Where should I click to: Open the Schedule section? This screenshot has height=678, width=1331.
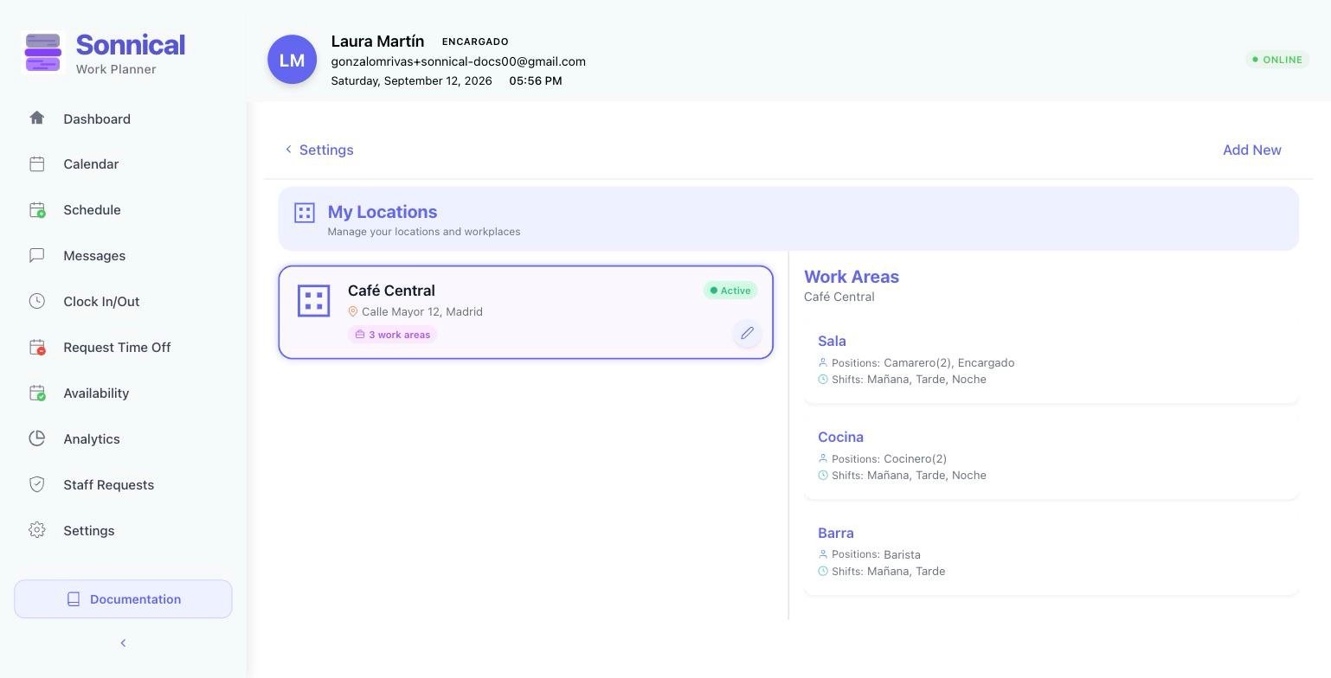pyautogui.click(x=92, y=210)
